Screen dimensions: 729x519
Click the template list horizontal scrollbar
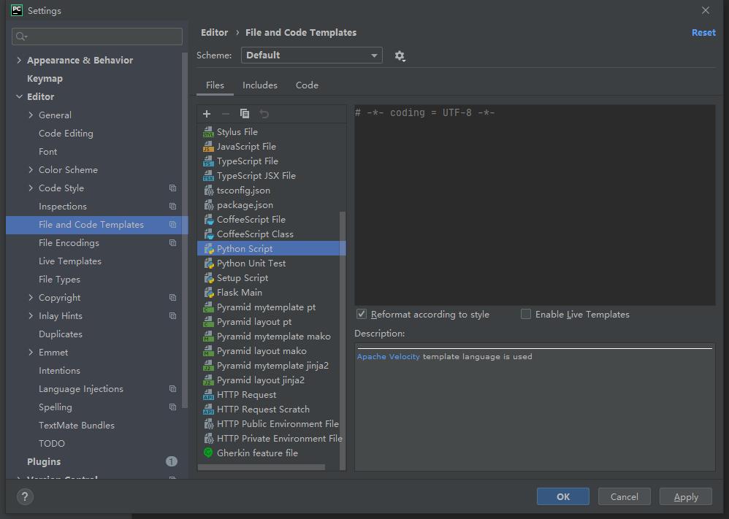pyautogui.click(x=262, y=467)
